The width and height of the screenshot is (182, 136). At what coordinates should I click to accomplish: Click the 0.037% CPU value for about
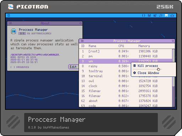[x=124, y=101]
